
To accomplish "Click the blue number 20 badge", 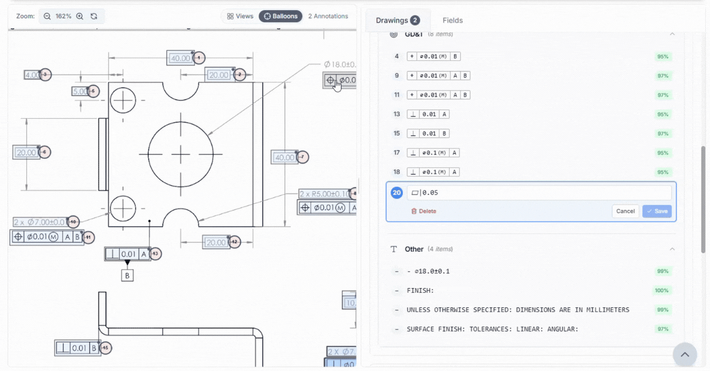I will (x=396, y=192).
